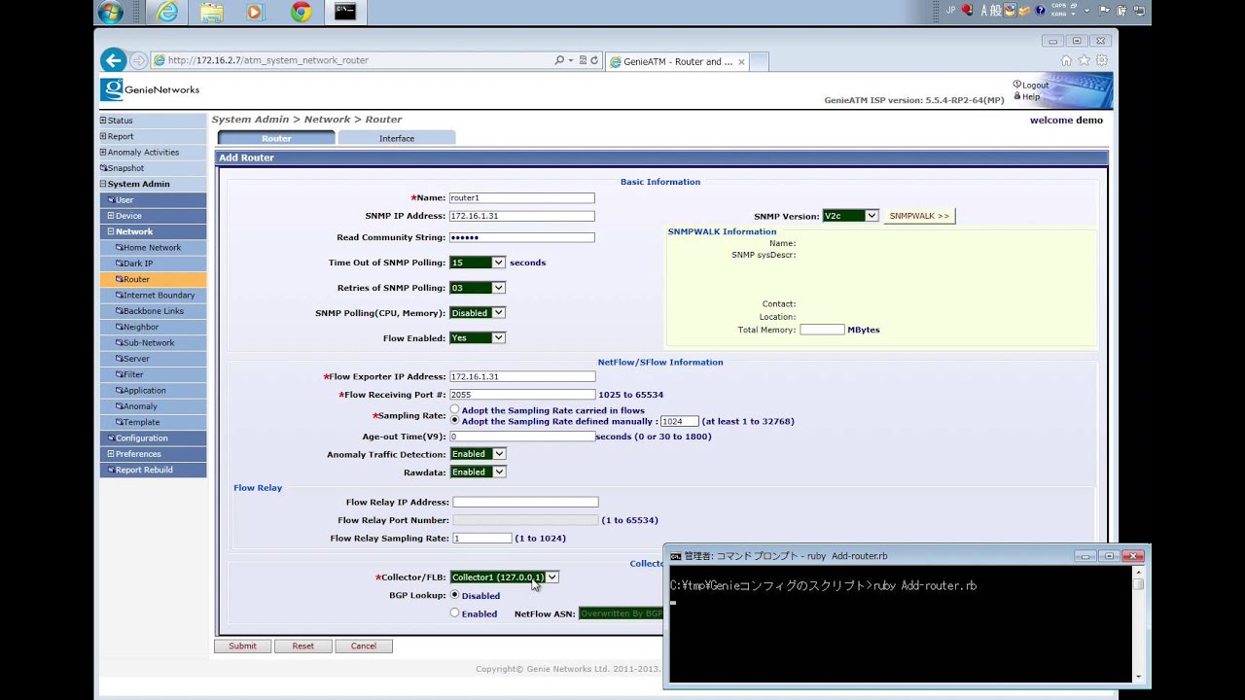
Task: Open Google Chrome from the taskbar
Action: coord(302,12)
